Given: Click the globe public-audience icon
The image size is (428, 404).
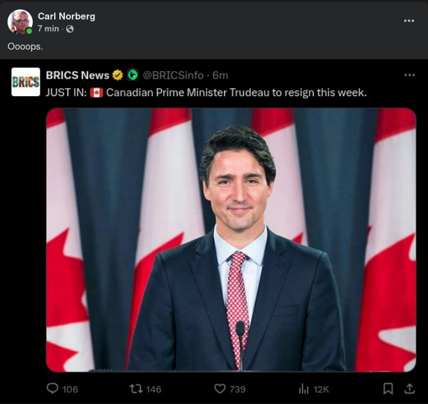Looking at the screenshot, I should point(70,29).
